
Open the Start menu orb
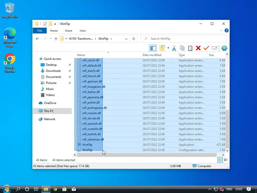tap(7, 189)
